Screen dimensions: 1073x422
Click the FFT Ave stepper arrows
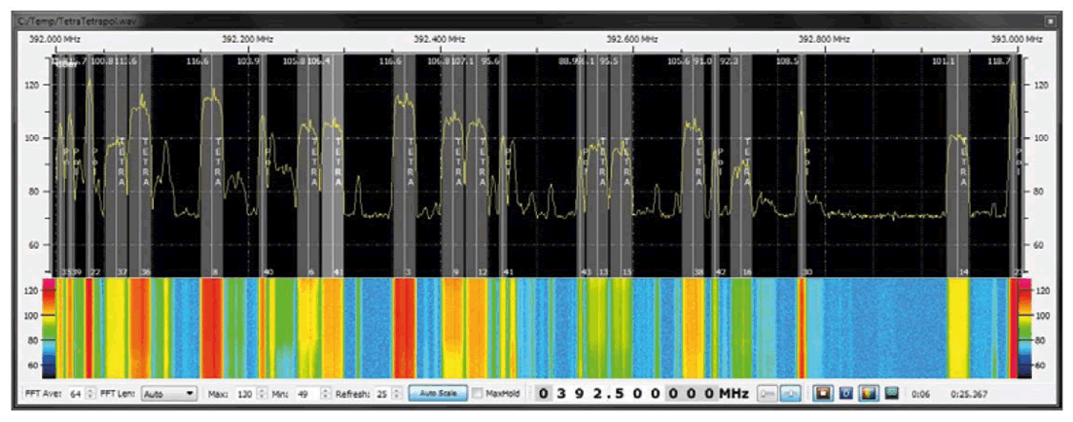point(91,394)
